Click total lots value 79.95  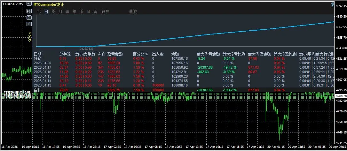pos(64,90)
